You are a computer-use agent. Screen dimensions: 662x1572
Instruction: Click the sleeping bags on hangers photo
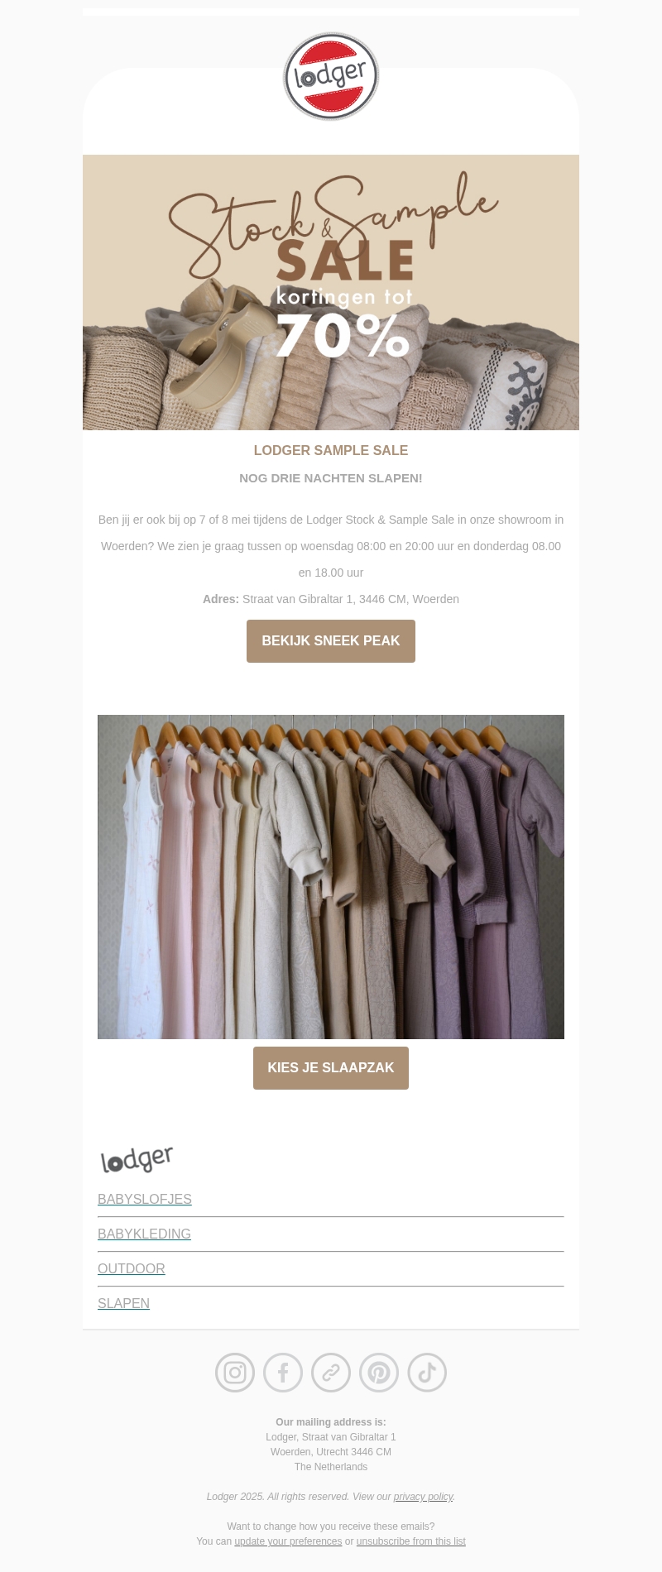click(331, 877)
